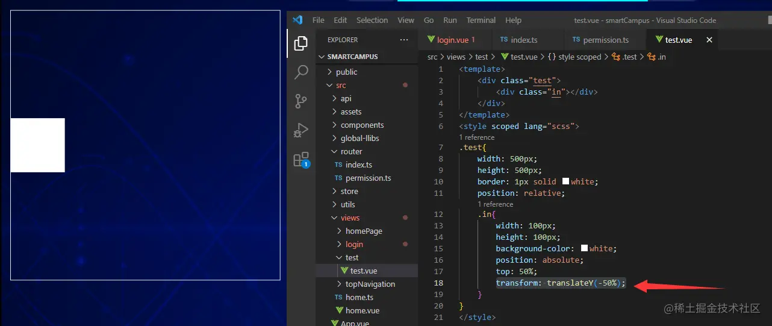772x326 pixels.
Task: Open index.ts in router folder
Action: (x=367, y=165)
